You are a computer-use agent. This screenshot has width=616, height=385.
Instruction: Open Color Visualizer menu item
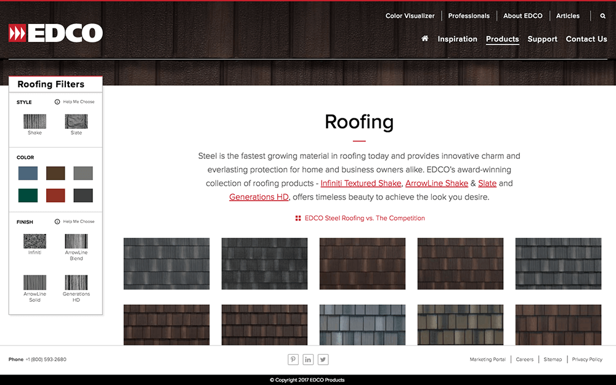410,16
